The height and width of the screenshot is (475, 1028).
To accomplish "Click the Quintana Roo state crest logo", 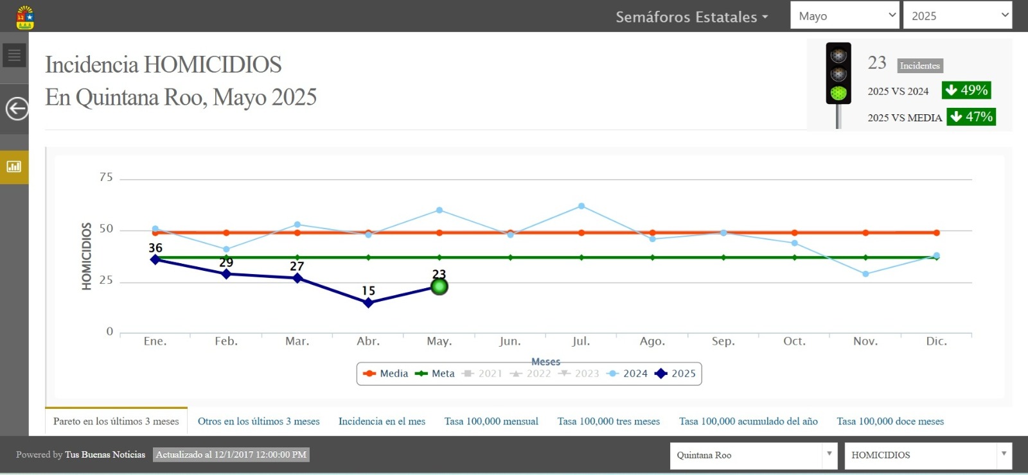I will click(25, 17).
